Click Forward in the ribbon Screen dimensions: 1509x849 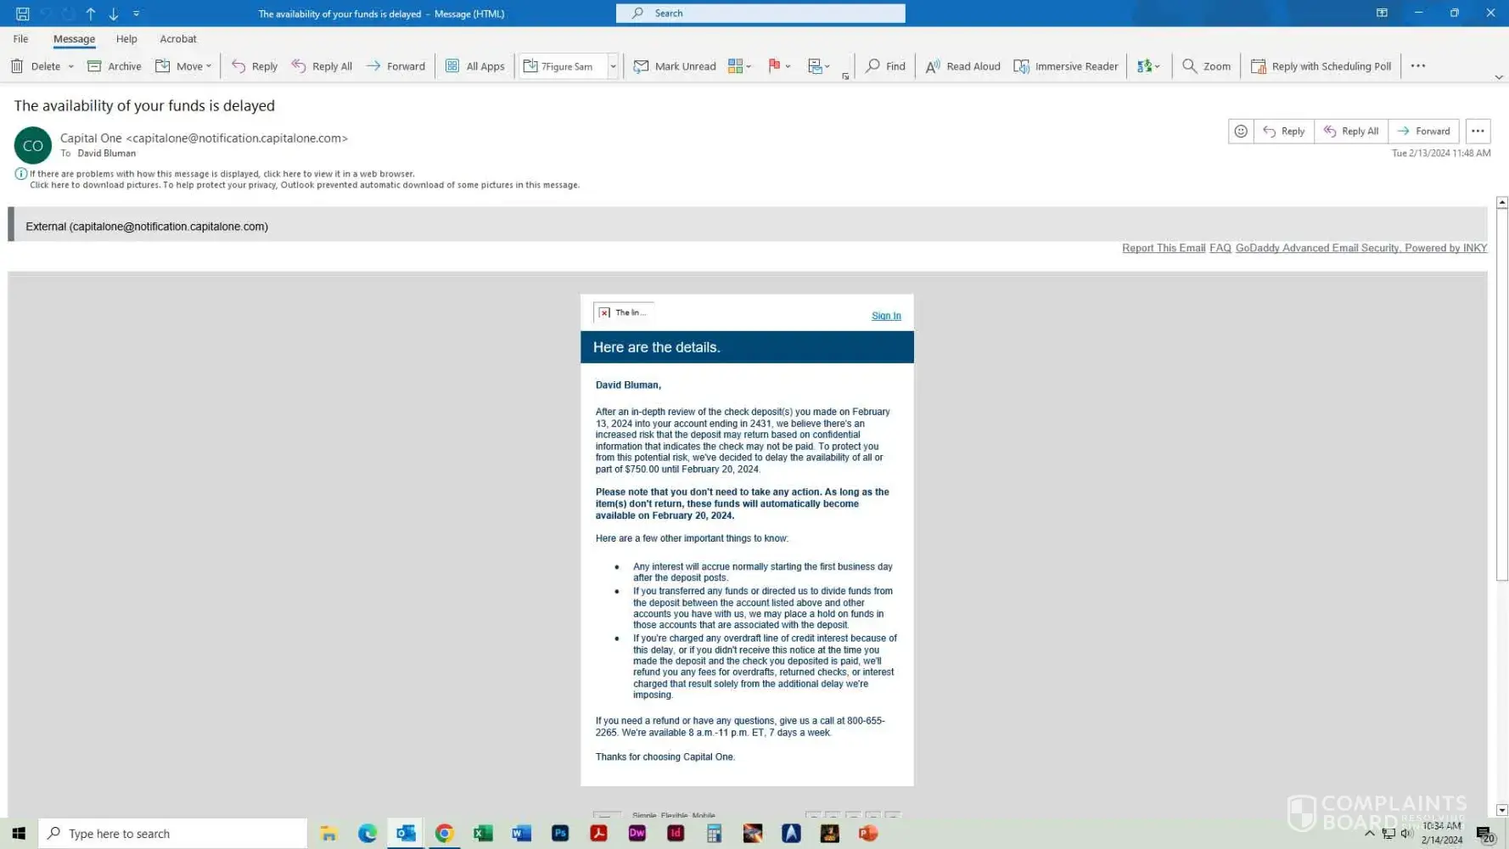tap(395, 66)
